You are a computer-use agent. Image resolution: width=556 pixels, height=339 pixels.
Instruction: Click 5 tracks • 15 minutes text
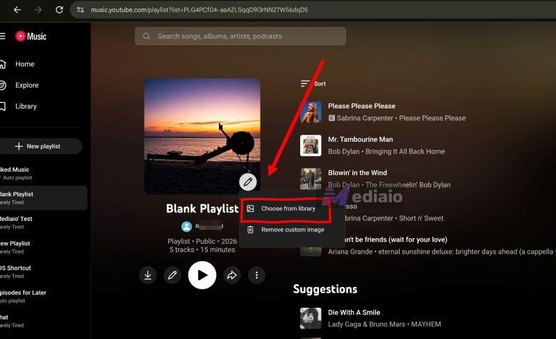(202, 249)
